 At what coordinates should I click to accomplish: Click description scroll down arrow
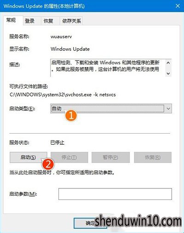click(x=168, y=74)
